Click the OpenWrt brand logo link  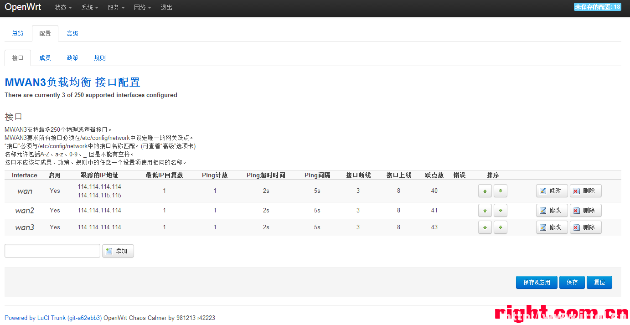click(x=23, y=7)
